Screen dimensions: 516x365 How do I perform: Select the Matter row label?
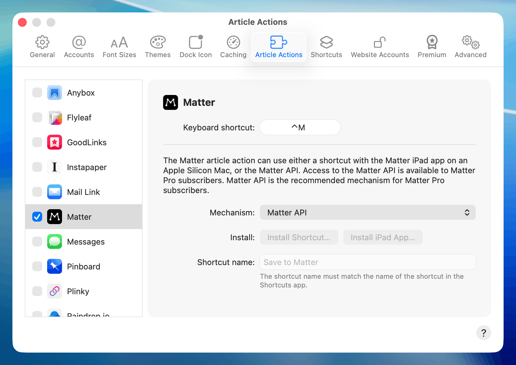point(79,217)
